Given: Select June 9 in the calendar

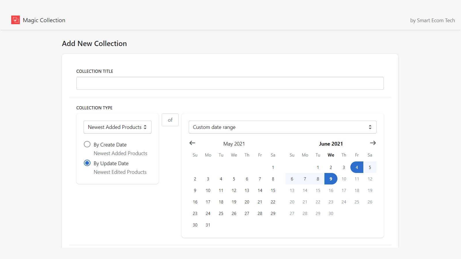Looking at the screenshot, I should [331, 179].
